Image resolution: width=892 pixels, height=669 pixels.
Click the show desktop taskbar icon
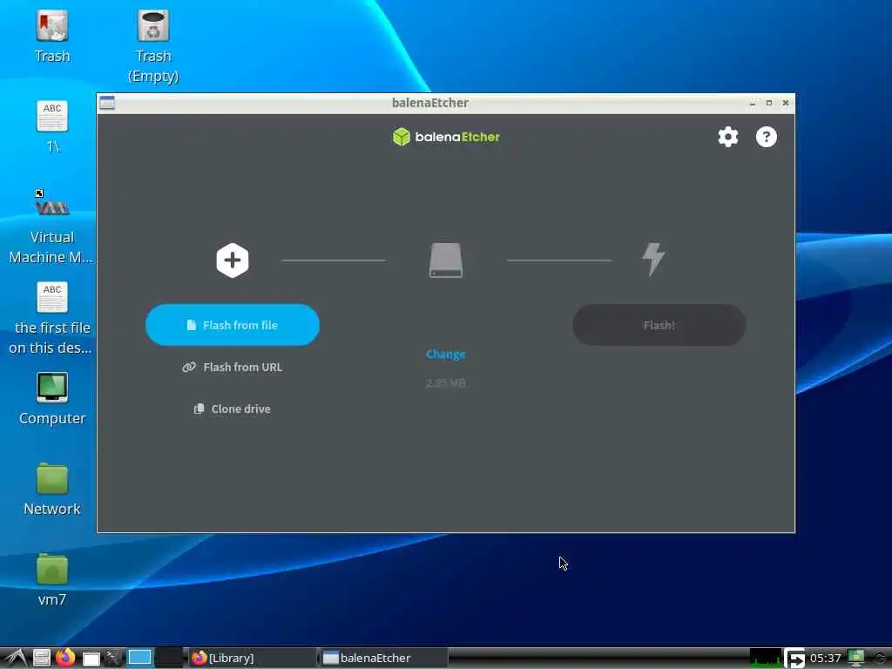click(x=91, y=659)
